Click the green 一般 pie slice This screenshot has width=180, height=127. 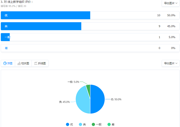coord(88,87)
